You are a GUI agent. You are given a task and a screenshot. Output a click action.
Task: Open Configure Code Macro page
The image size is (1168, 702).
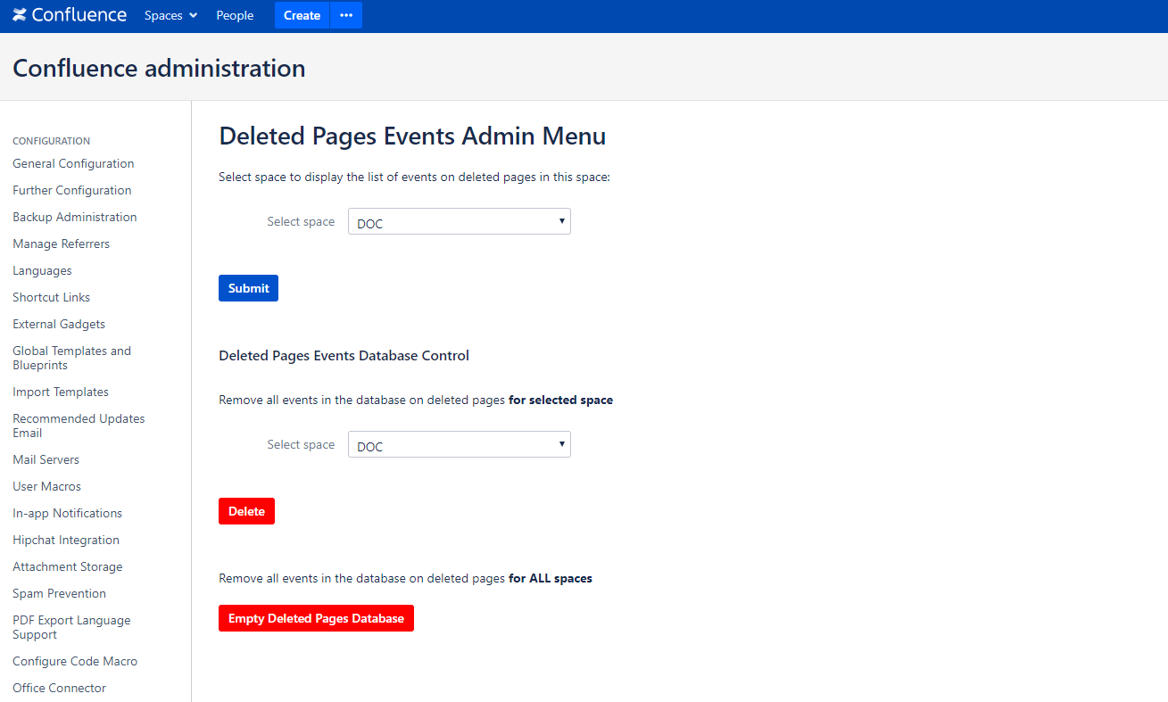click(x=75, y=661)
